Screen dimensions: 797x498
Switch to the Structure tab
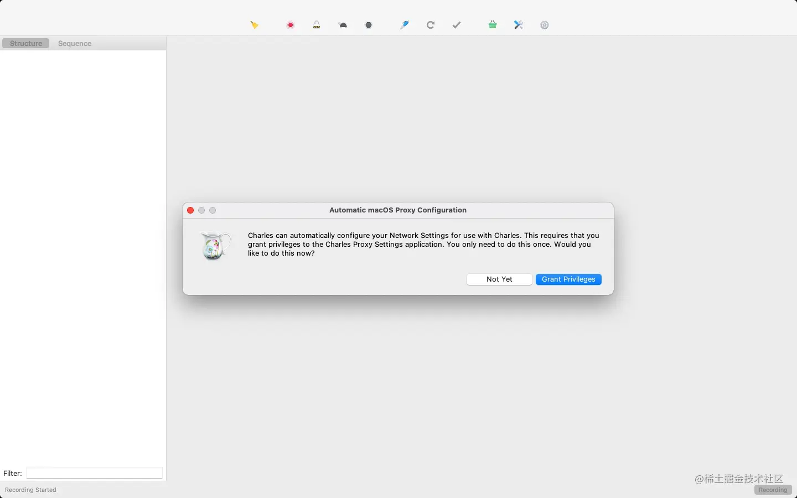[26, 43]
